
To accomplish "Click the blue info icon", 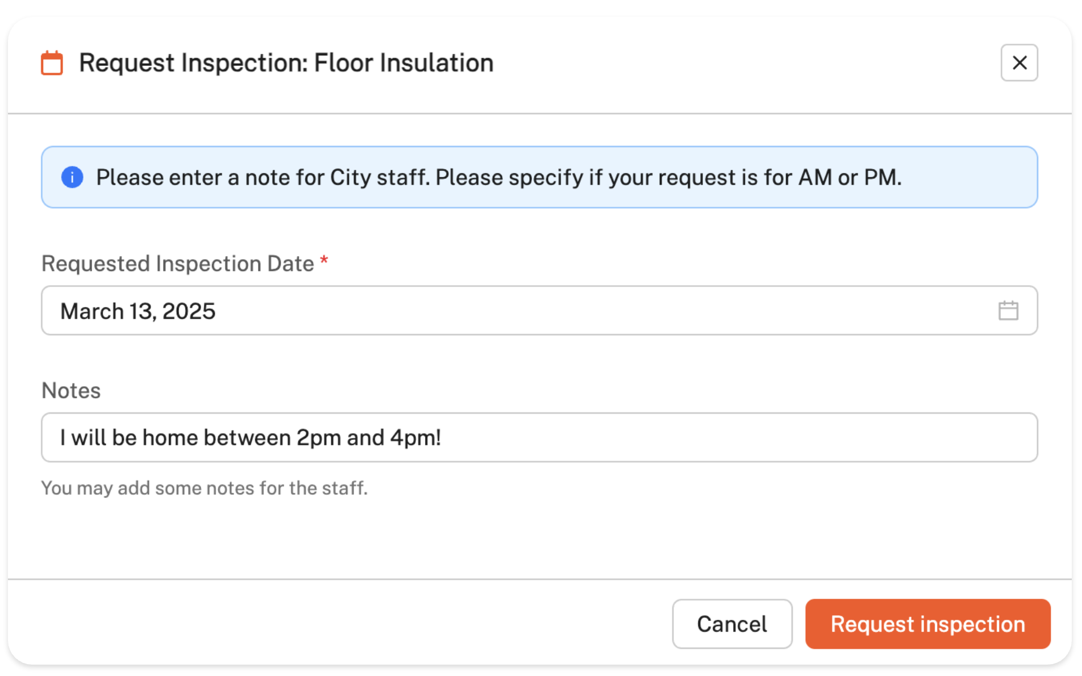I will click(x=72, y=177).
